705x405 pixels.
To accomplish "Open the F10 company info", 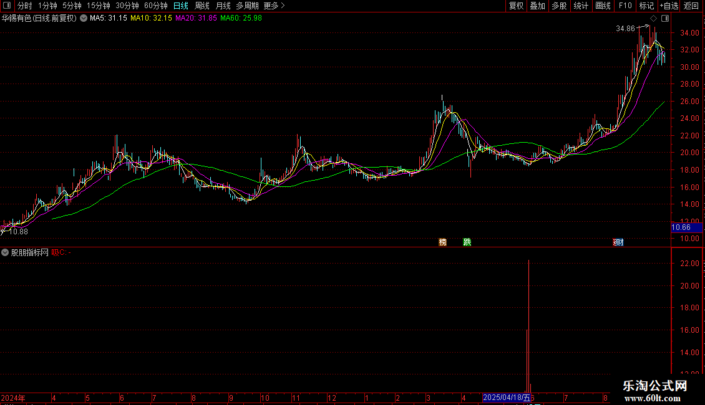I will click(625, 6).
